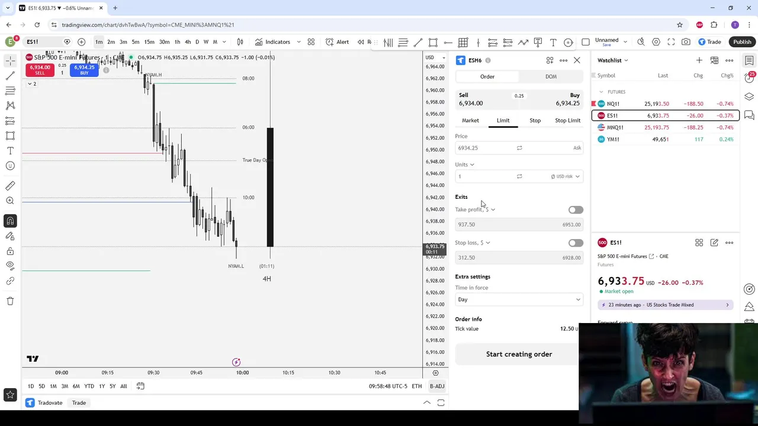Open the Time in force Day dropdown

click(519, 299)
